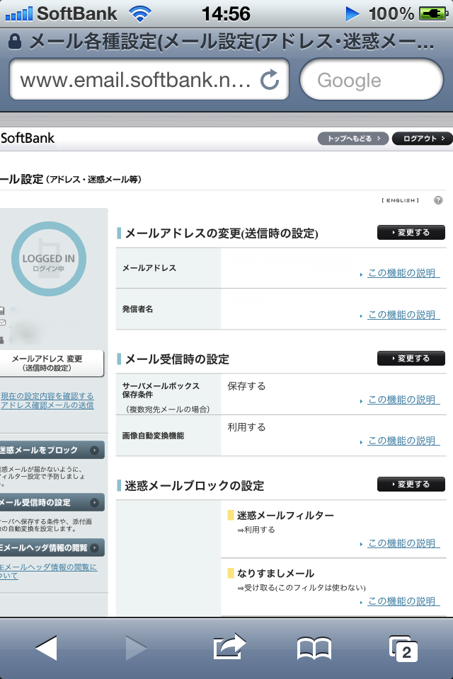Tap the lock icon in title bar
Image resolution: width=453 pixels, height=679 pixels.
[x=15, y=42]
